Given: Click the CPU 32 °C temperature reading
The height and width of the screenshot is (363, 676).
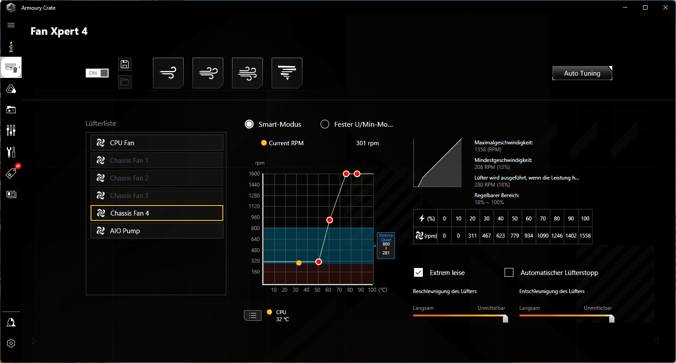Looking at the screenshot, I should coord(282,315).
